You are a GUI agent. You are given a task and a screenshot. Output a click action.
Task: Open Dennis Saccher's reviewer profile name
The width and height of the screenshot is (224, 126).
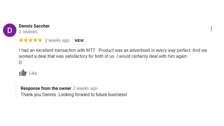pos(34,26)
